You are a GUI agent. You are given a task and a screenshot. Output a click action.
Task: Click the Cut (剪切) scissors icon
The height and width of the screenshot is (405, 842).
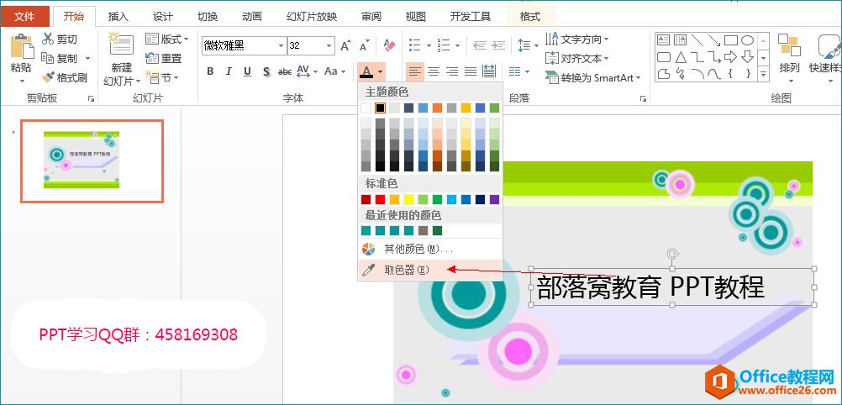tap(59, 39)
